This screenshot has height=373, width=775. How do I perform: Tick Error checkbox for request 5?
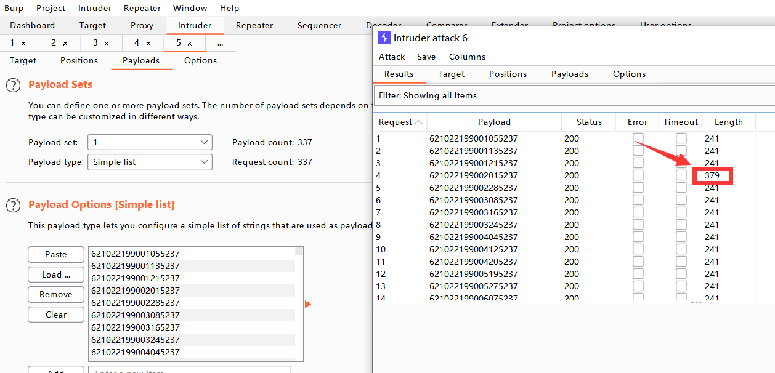coord(638,188)
